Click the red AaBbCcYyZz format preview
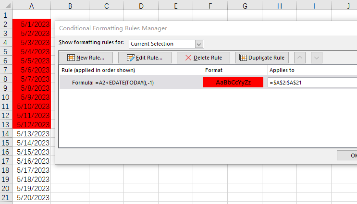This screenshot has height=204, width=357. tap(233, 82)
